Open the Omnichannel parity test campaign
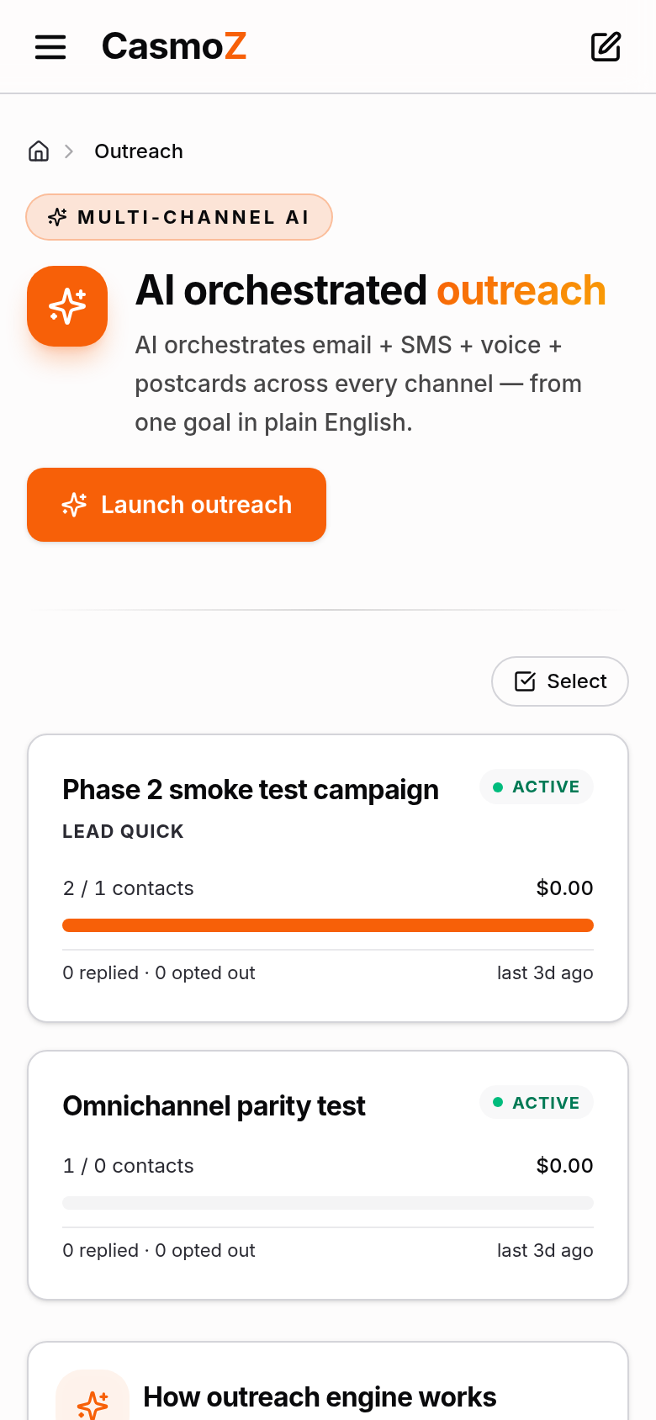This screenshot has height=1420, width=656. pos(214,1106)
